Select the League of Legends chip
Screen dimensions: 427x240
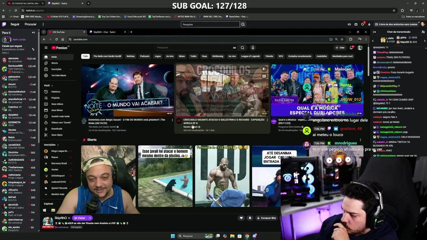coord(250,56)
